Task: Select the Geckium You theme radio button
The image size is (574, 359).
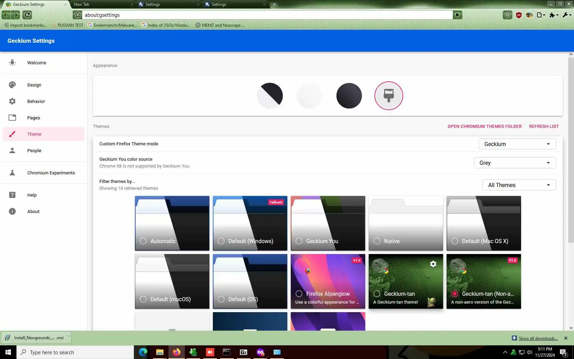Action: pyautogui.click(x=299, y=241)
